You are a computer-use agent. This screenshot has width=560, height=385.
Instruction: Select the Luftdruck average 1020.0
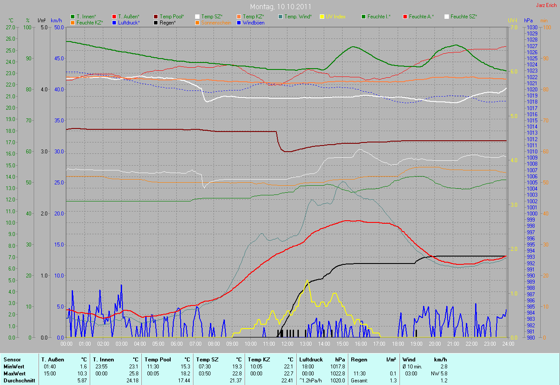click(x=337, y=381)
